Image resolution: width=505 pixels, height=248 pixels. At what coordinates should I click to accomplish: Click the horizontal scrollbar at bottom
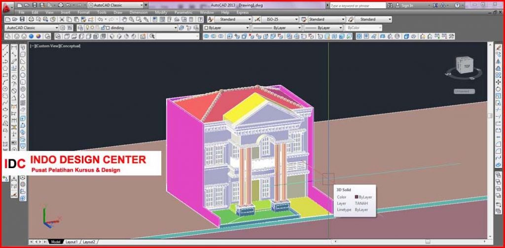click(411, 242)
